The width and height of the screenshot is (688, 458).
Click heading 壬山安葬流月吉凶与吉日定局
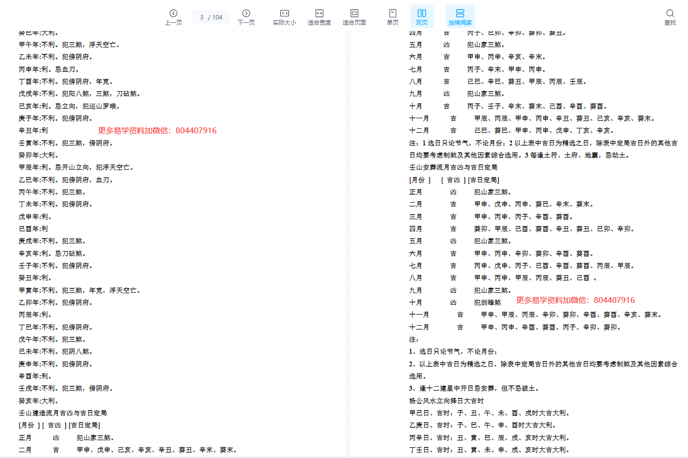(x=453, y=167)
